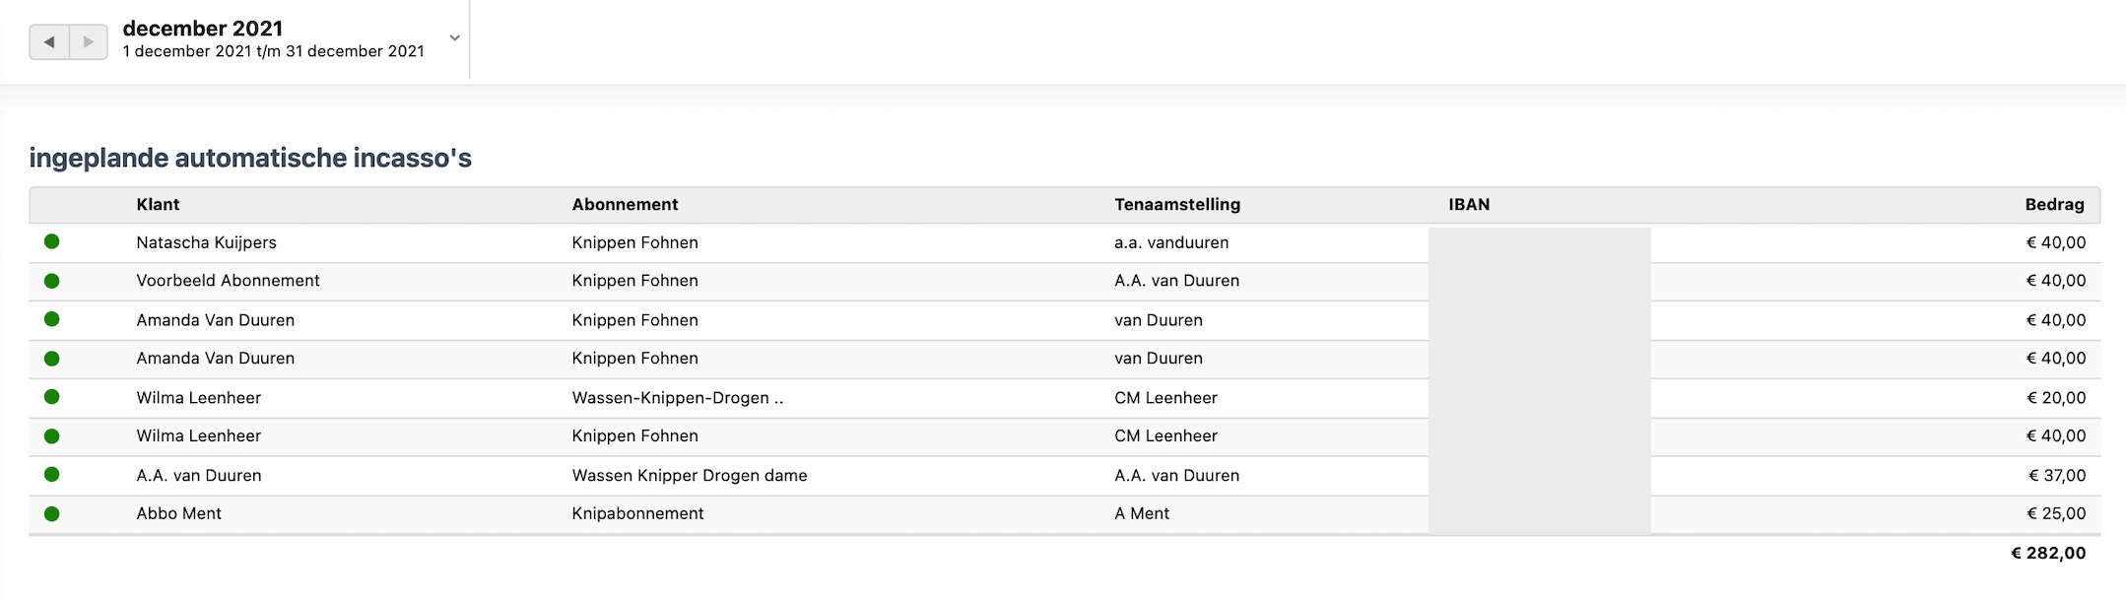Click the IBAN column header
This screenshot has width=2126, height=599.
coord(1468,205)
